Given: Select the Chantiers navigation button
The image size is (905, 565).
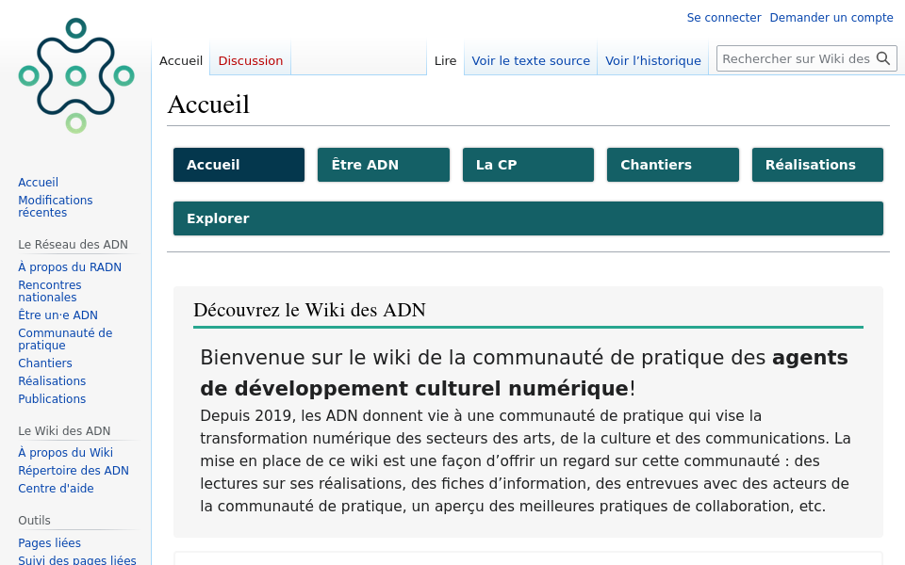Looking at the screenshot, I should point(672,164).
